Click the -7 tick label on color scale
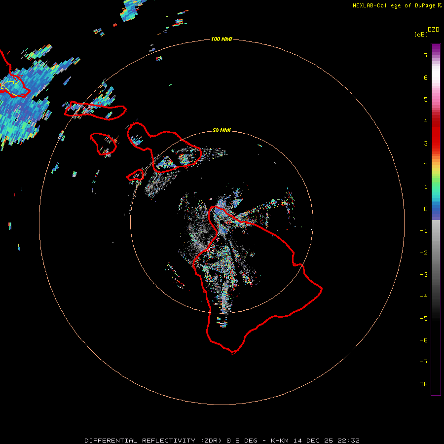The height and width of the screenshot is (444, 444). pyautogui.click(x=424, y=362)
